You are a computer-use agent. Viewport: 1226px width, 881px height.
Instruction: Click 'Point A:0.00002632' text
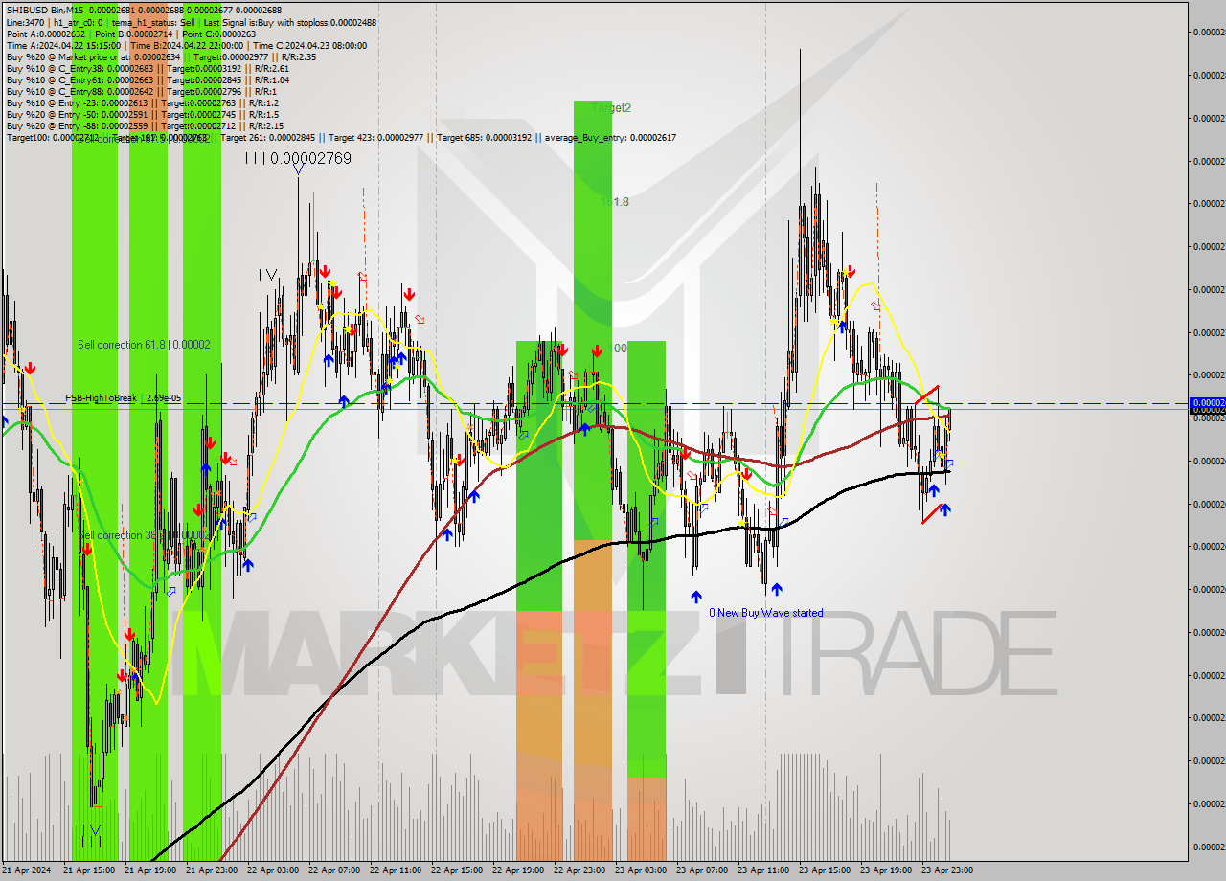(x=48, y=34)
